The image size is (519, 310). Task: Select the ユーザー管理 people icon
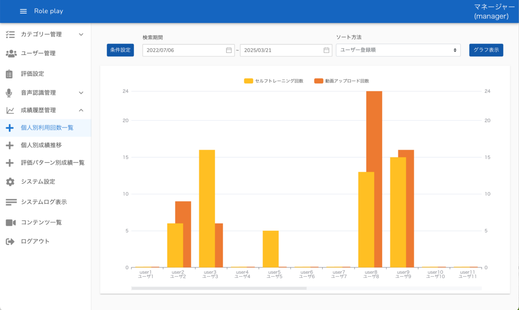pos(10,53)
